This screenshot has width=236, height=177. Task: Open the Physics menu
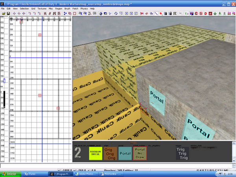coord(84,9)
